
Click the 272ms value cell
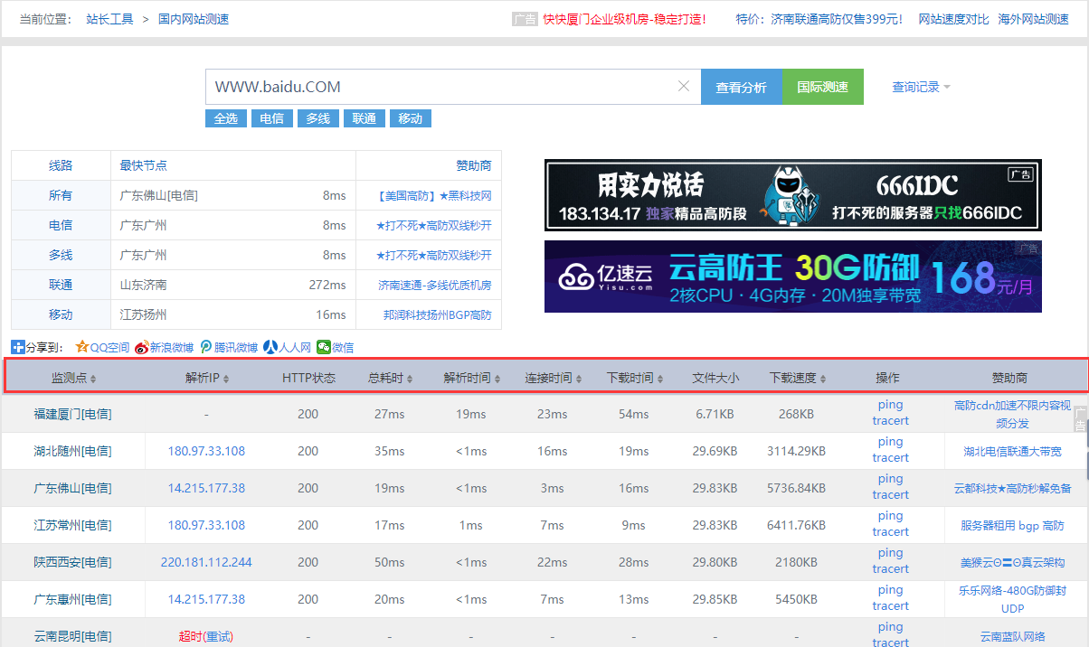coord(327,285)
